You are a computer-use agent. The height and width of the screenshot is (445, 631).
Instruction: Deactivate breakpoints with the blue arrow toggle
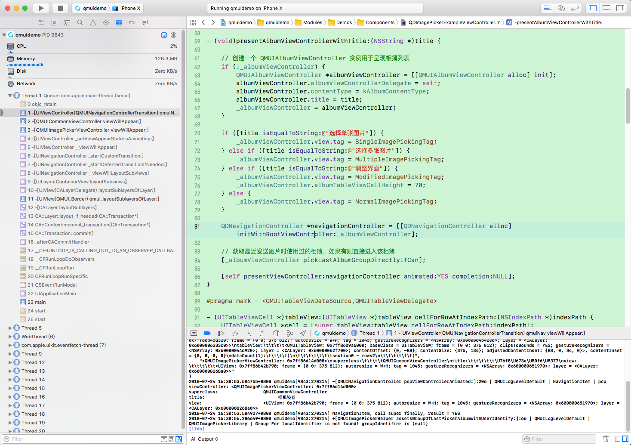[x=207, y=333]
